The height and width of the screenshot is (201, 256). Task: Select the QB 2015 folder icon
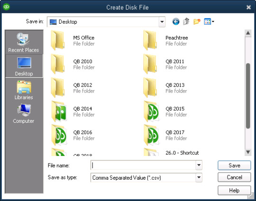151,111
